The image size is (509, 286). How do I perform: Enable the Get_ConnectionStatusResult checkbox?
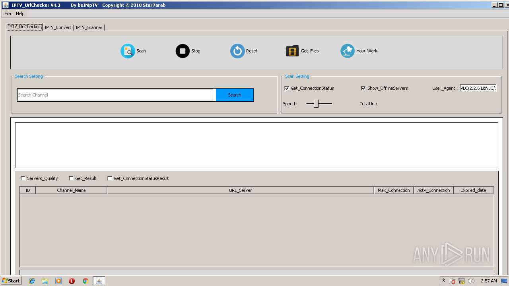pyautogui.click(x=110, y=178)
